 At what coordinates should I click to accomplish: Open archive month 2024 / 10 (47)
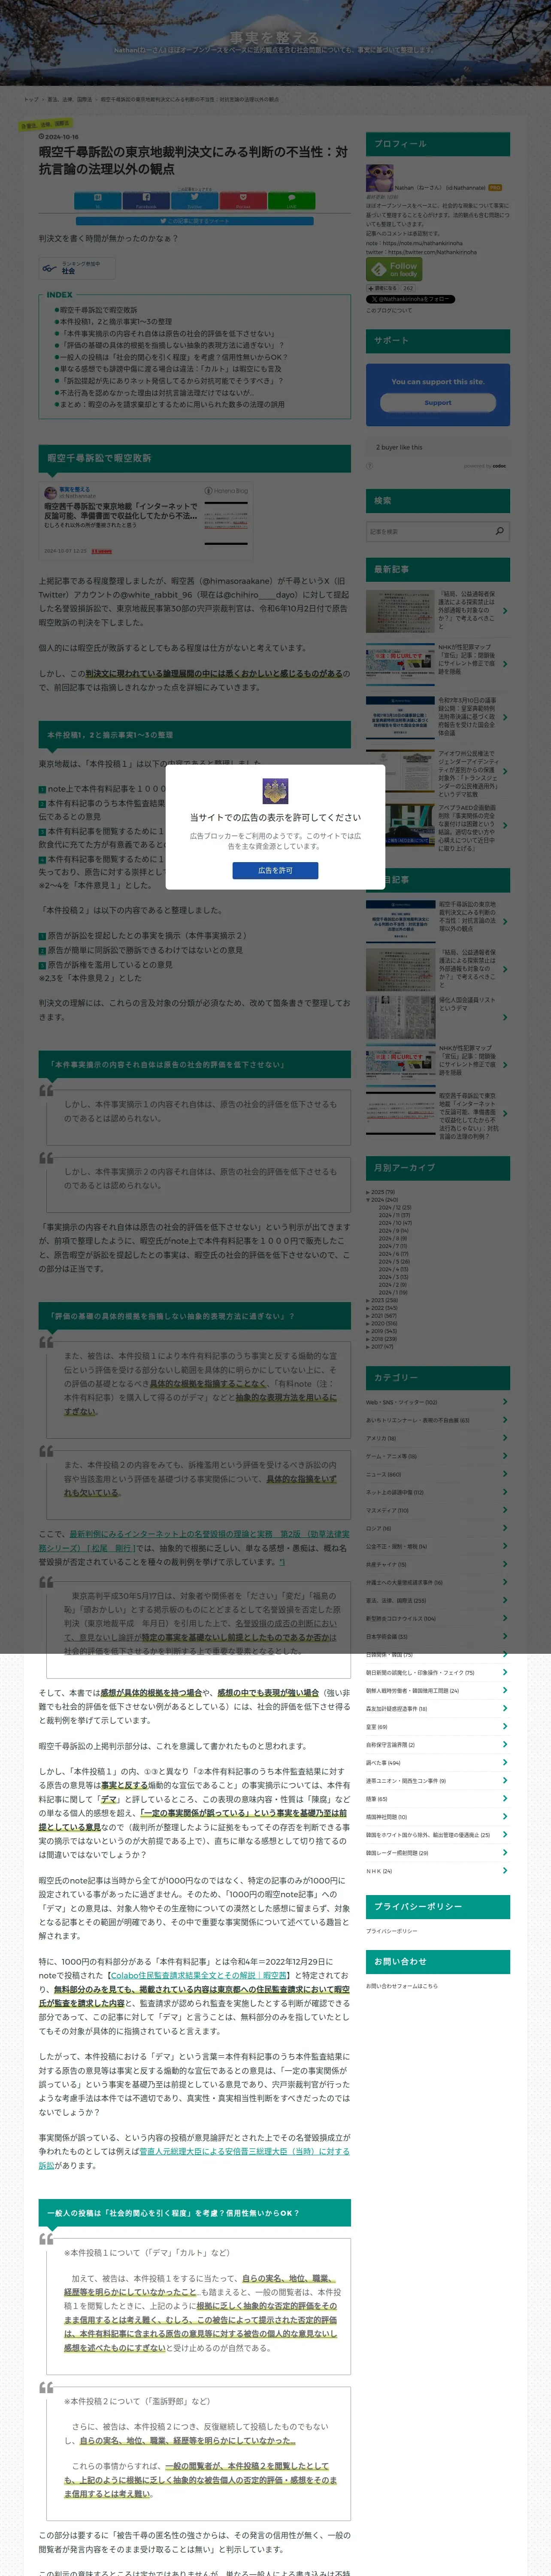(394, 1223)
